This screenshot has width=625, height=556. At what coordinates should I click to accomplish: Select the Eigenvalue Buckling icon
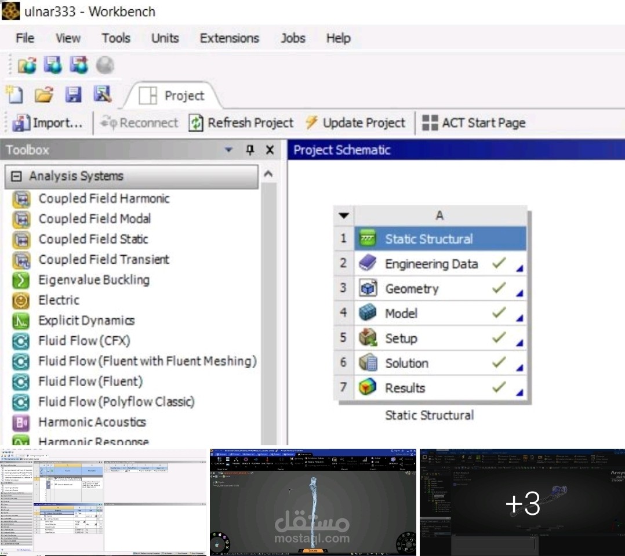(21, 280)
